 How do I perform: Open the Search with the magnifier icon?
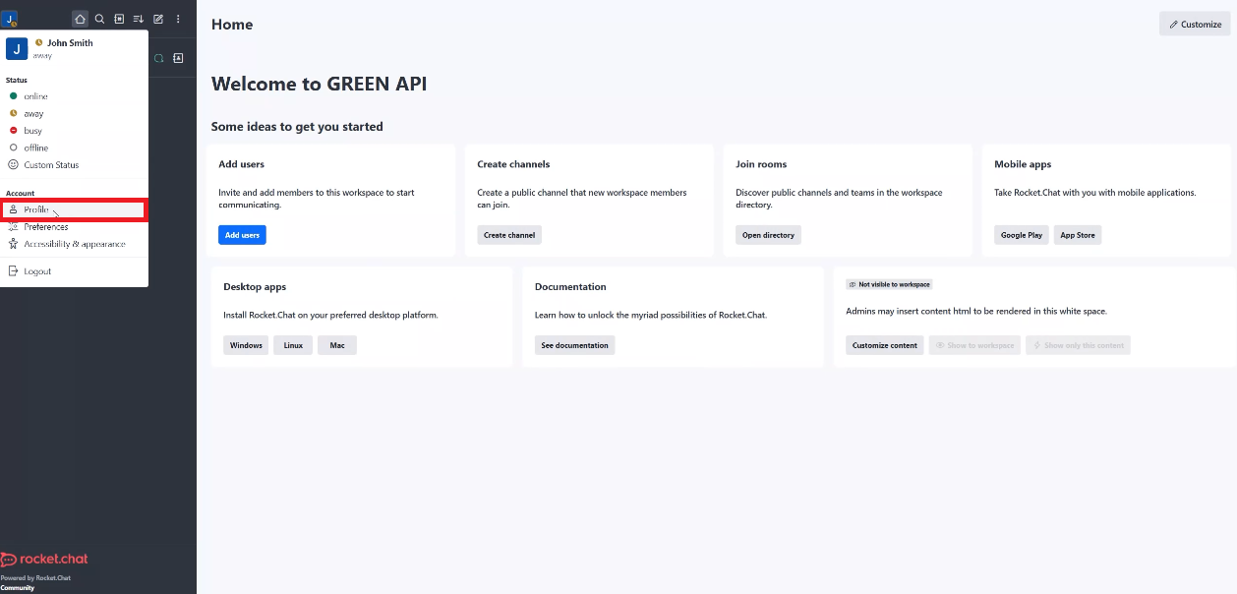[x=99, y=18]
